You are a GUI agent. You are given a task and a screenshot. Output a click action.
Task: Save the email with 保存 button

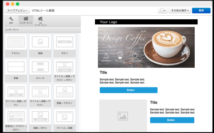(201, 11)
